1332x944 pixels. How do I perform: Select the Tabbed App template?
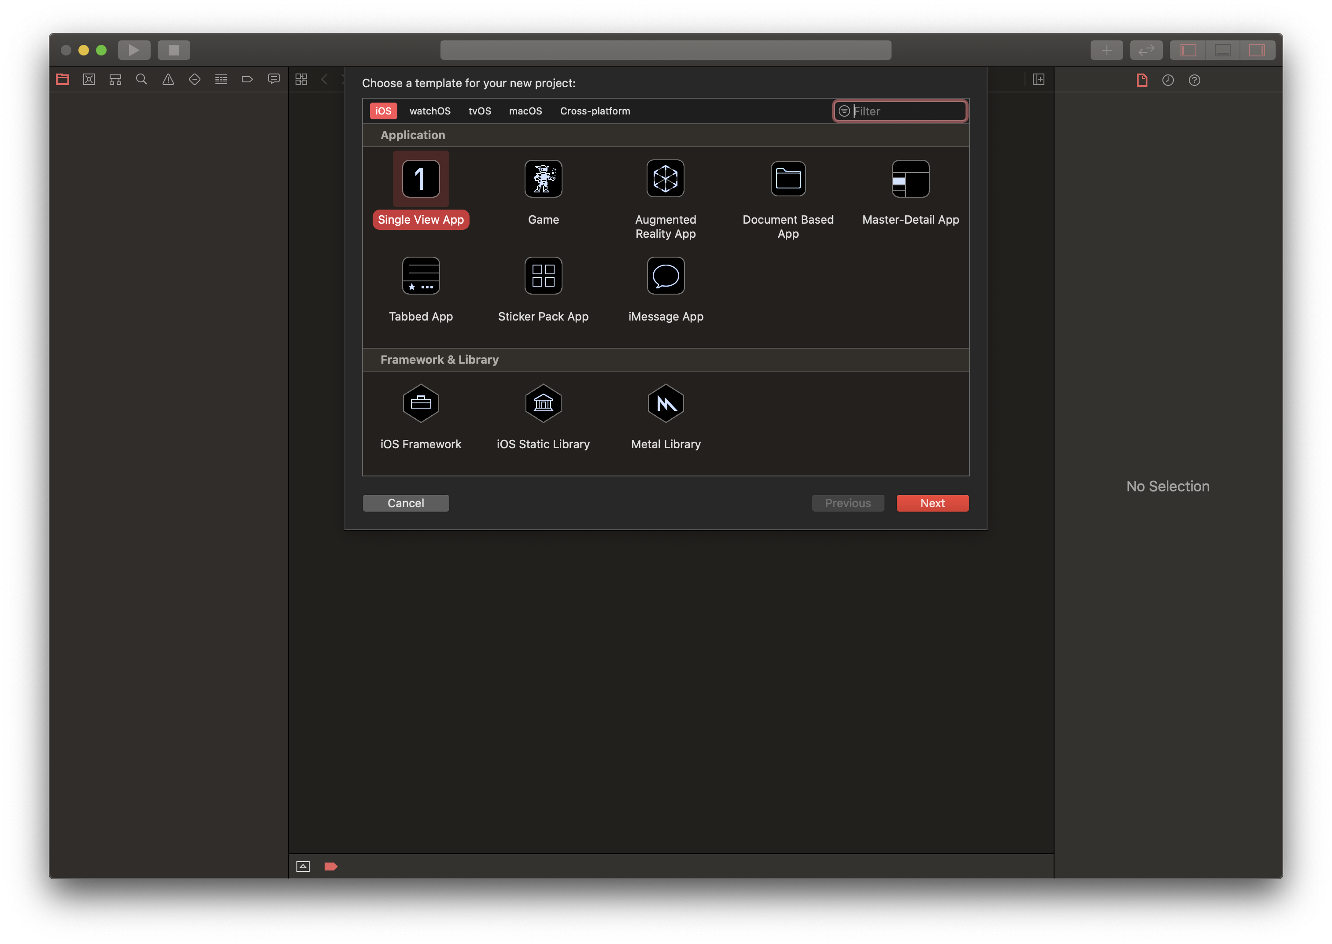420,276
